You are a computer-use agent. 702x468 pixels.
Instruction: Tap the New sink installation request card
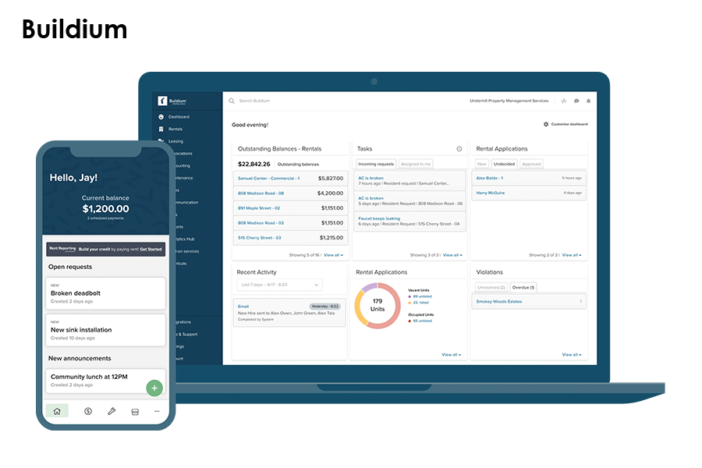(105, 330)
